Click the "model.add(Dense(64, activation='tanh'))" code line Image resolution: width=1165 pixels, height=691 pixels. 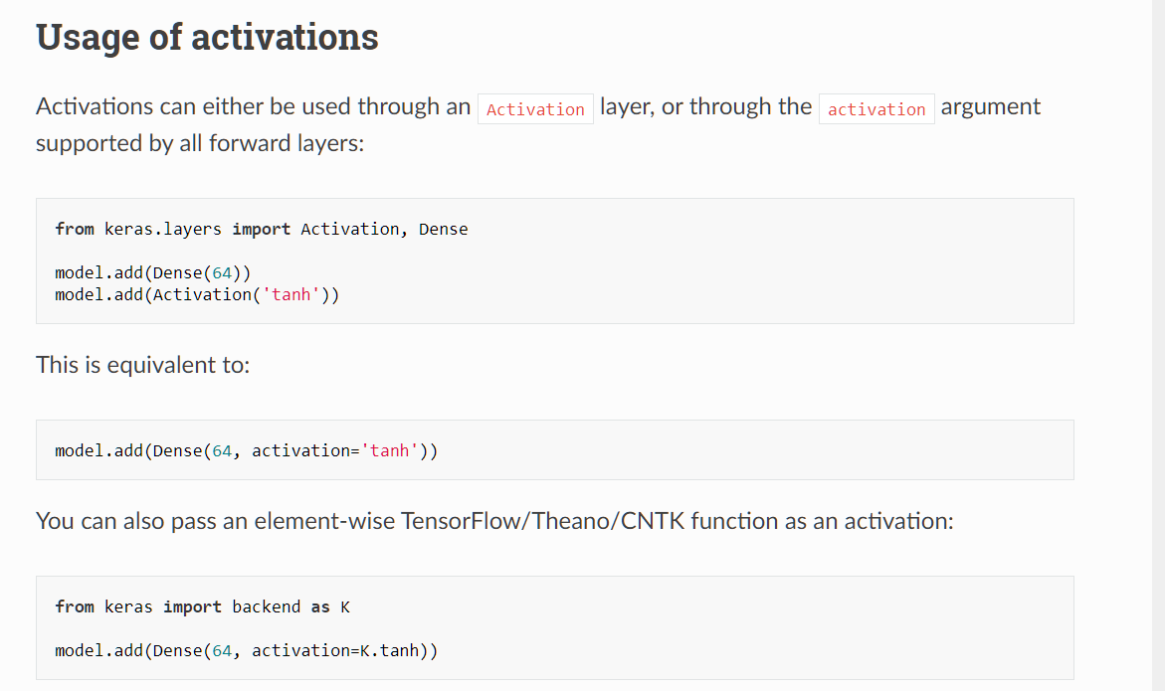pyautogui.click(x=246, y=450)
